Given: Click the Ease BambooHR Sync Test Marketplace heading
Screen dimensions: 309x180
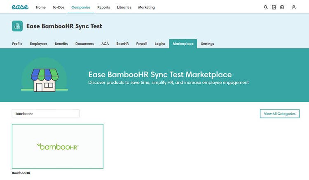Looking at the screenshot, I should point(160,74).
